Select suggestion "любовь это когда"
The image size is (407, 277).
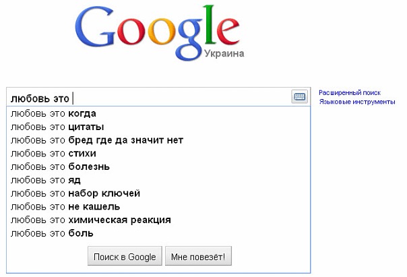(x=53, y=113)
